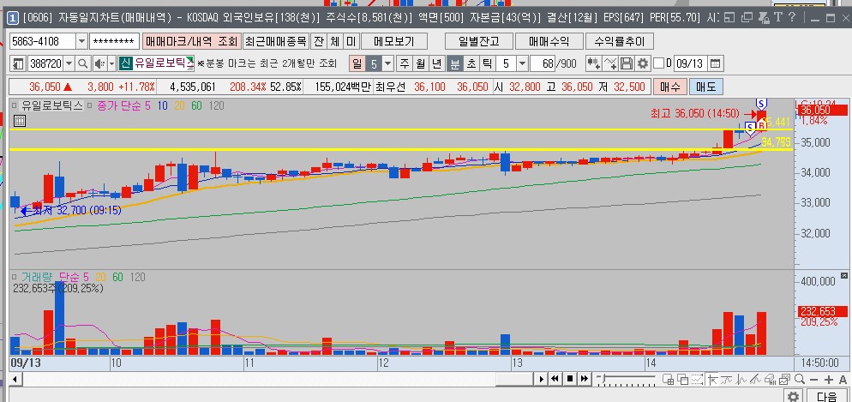
Task: Click the chart picture icon left of magnifier
Action: click(x=784, y=379)
